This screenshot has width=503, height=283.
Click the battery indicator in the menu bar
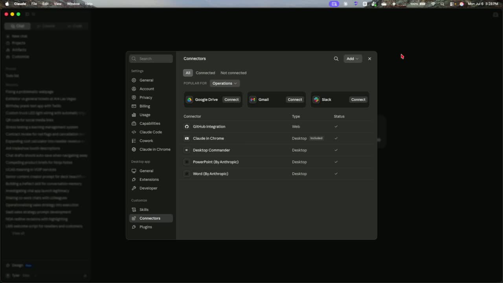click(x=418, y=4)
